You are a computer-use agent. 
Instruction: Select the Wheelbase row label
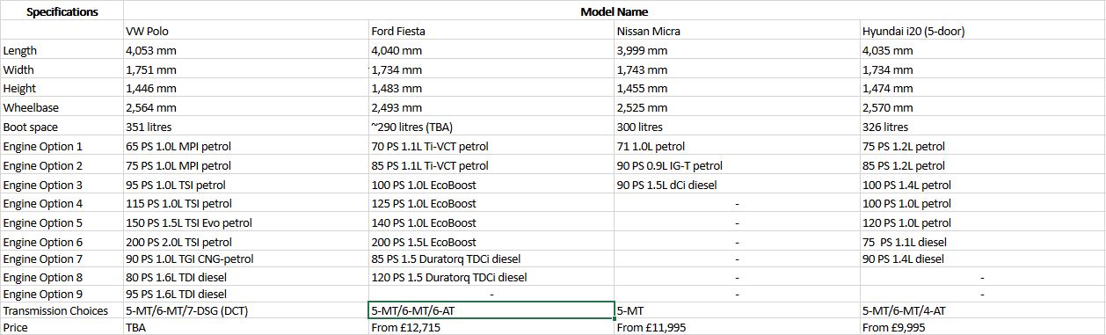tap(62, 107)
